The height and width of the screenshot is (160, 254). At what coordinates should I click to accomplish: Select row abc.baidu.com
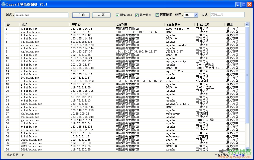[x=125, y=32]
